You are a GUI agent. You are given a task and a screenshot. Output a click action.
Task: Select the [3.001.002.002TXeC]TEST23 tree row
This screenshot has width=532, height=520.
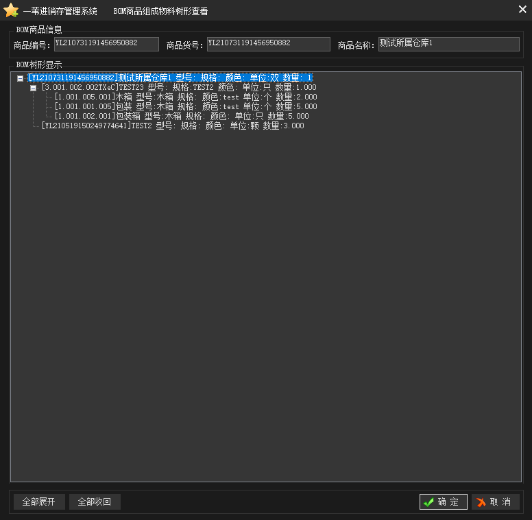point(179,88)
